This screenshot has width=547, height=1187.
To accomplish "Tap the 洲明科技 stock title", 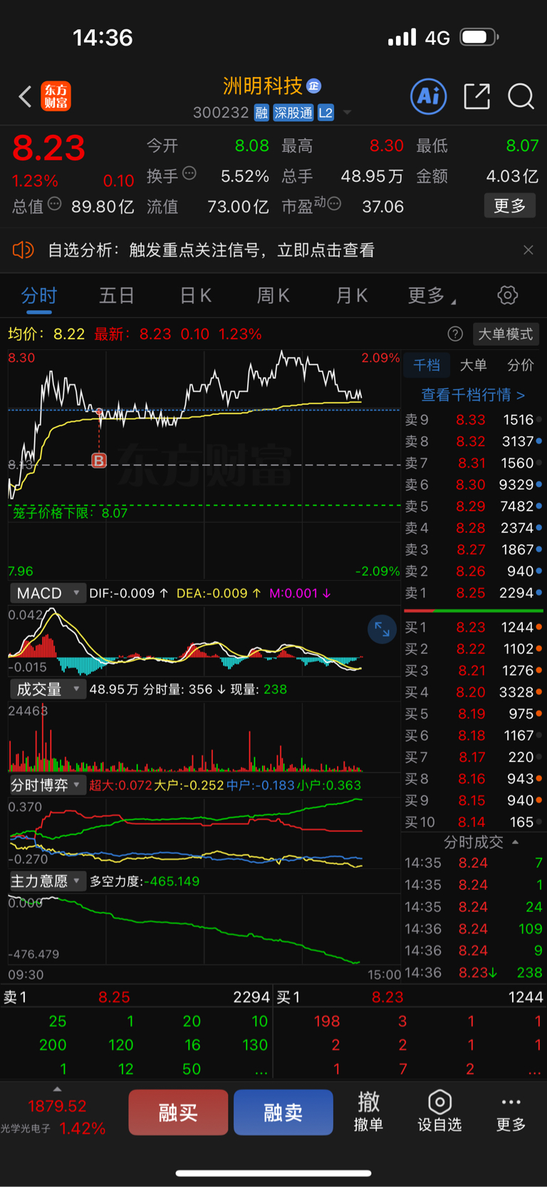I will [263, 86].
